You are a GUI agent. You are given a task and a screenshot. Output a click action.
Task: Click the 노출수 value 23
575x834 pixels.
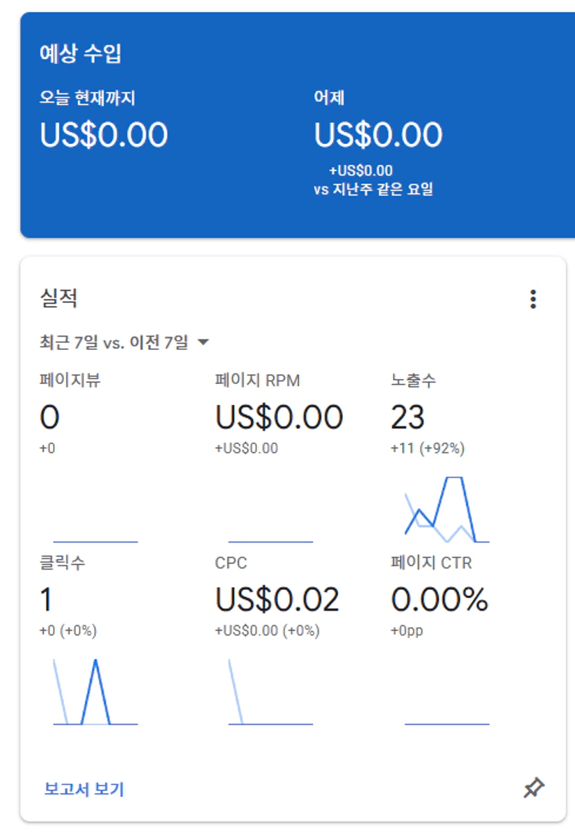(x=407, y=417)
